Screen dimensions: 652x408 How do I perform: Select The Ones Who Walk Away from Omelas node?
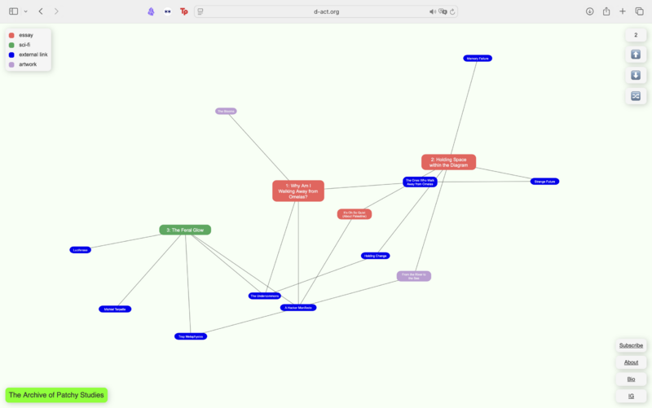420,182
